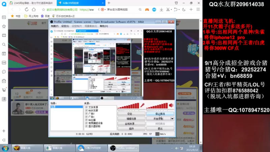Image resolution: width=270 pixels, height=152 pixels.
Task: Switch to the 斗鱼CF9月狂欢 tab
Action: point(81,3)
